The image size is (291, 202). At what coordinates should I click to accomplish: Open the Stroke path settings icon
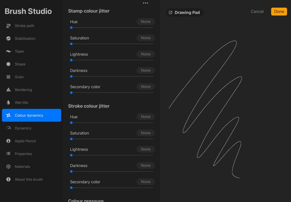coord(8,26)
